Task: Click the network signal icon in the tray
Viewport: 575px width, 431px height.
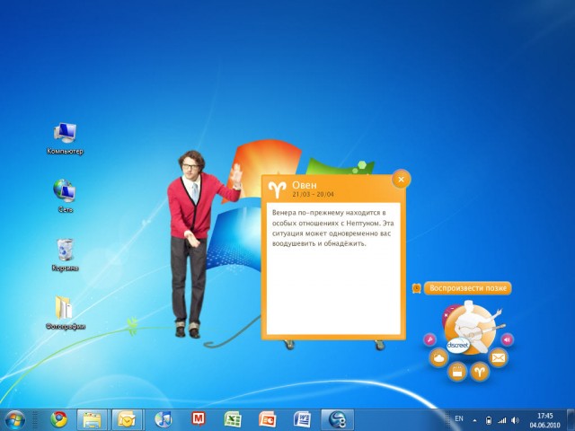Action: (501, 420)
